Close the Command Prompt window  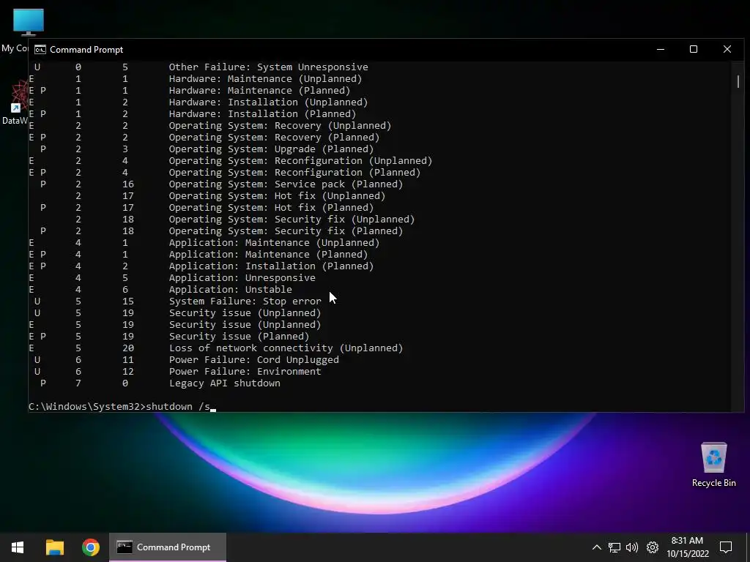(727, 49)
